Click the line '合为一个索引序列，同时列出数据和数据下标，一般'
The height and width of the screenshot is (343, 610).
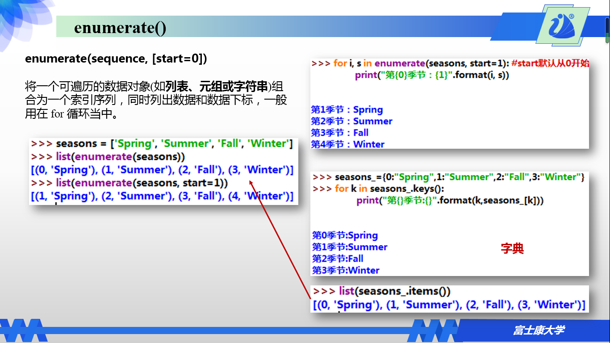tap(156, 100)
